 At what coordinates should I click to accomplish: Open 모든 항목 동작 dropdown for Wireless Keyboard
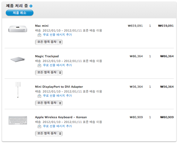(49, 134)
